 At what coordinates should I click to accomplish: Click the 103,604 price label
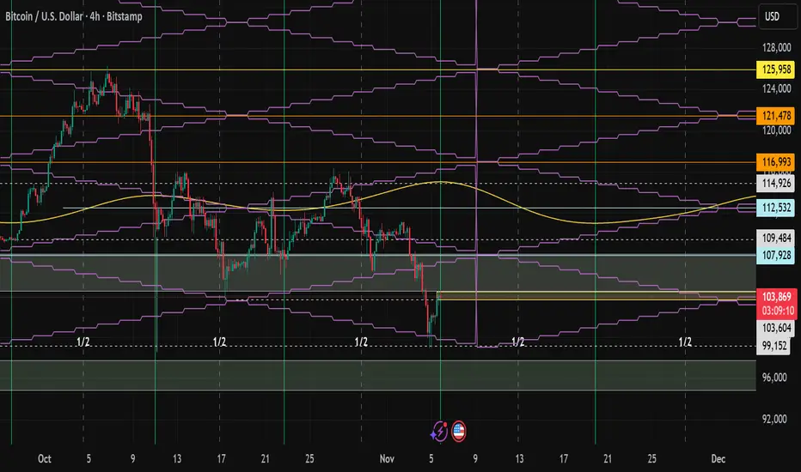click(776, 328)
